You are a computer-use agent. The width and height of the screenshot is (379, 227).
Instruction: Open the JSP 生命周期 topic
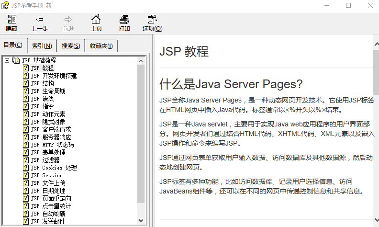48,91
